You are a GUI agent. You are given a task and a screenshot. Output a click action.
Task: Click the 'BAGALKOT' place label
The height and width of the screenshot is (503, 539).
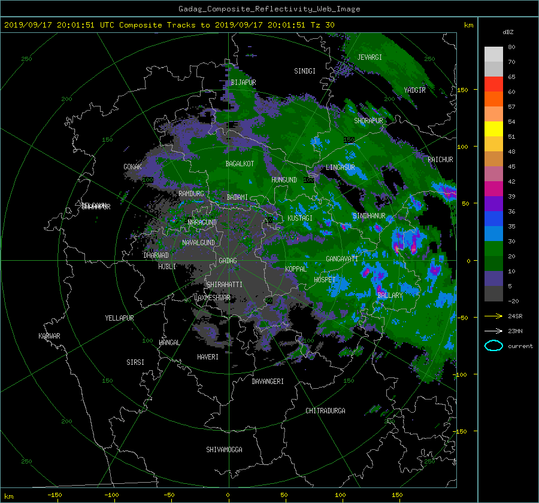240,164
